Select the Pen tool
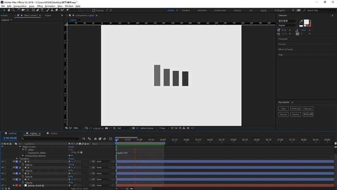Viewport: 337px width, 190px height. [x=38, y=10]
